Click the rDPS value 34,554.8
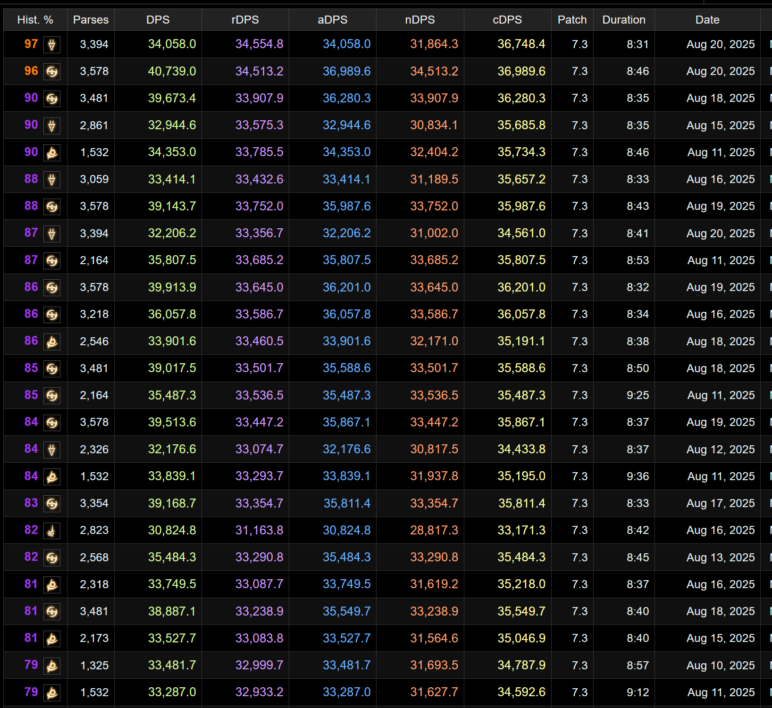 point(259,44)
